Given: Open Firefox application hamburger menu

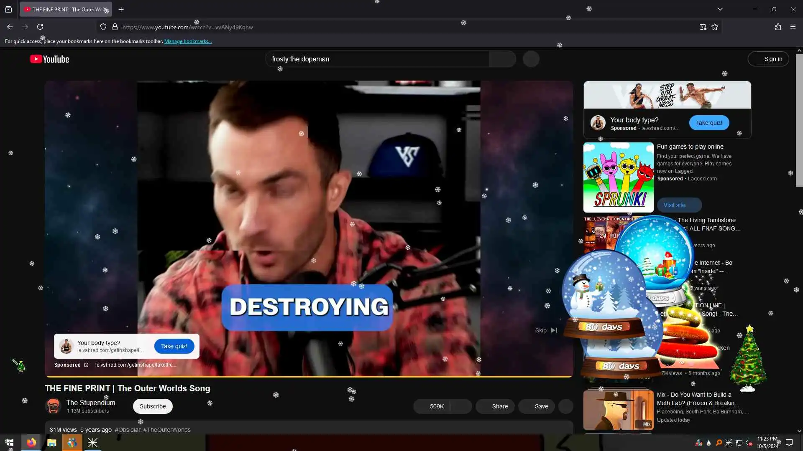Looking at the screenshot, I should (x=793, y=27).
